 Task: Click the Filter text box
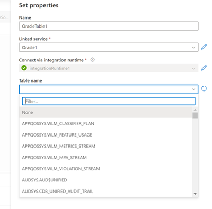point(109,101)
